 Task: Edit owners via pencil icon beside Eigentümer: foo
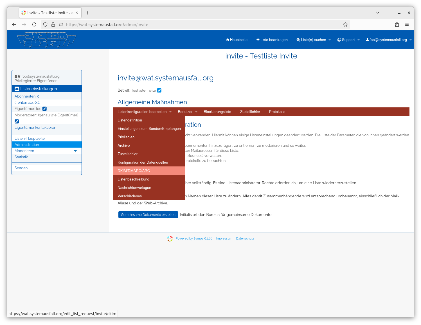[x=44, y=109]
